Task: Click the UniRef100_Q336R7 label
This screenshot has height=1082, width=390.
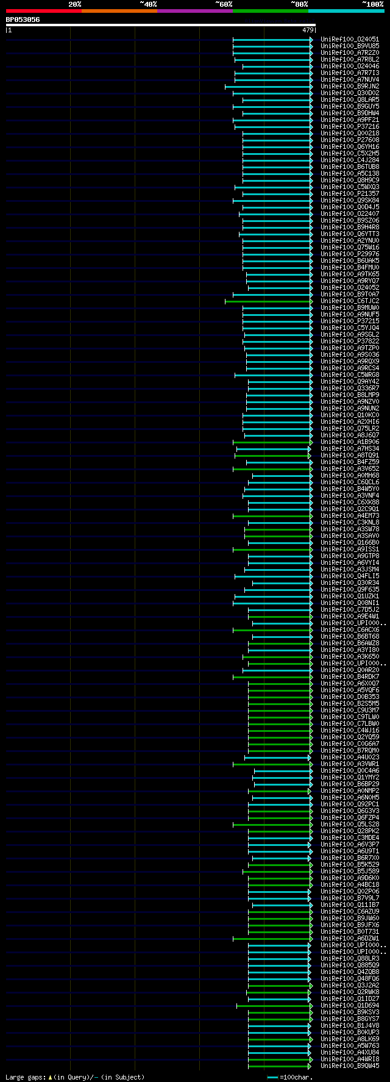Action: [350, 388]
